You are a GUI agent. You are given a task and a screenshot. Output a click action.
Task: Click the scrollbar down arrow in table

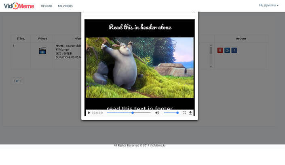(211, 66)
